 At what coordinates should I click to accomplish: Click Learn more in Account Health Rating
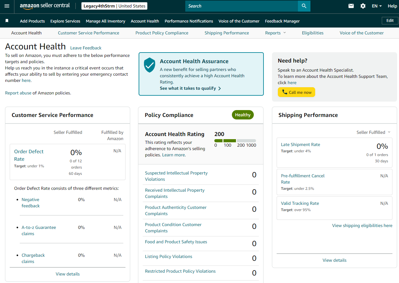tap(173, 155)
